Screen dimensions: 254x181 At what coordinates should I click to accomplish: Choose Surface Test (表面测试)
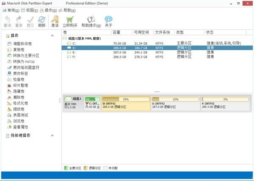click(x=18, y=115)
